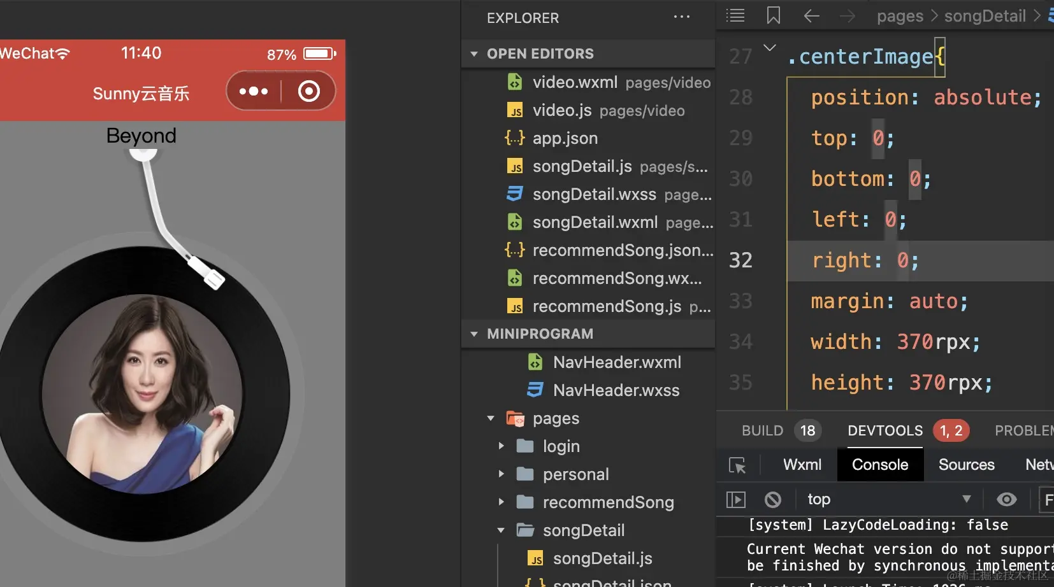Click the 'position: absolute;' code line
1054x587 pixels.
point(926,97)
